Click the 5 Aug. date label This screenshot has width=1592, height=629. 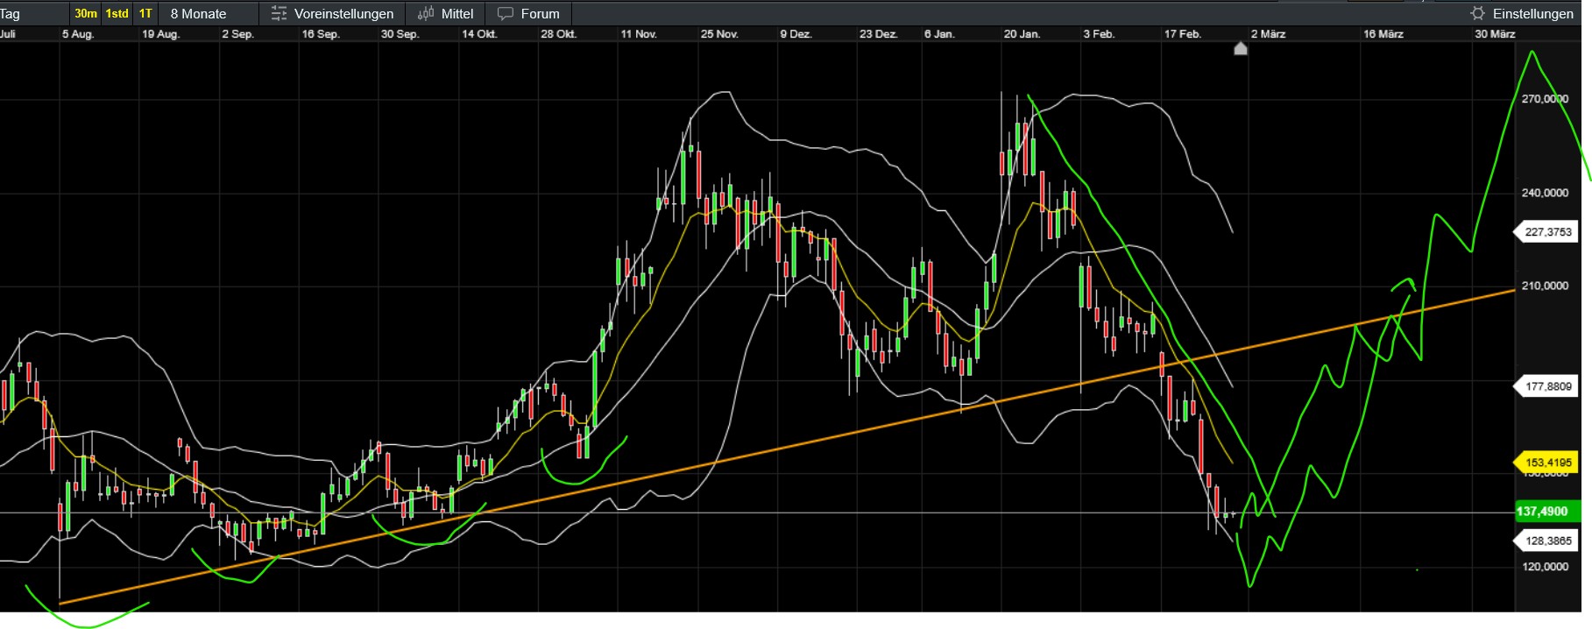tap(77, 34)
